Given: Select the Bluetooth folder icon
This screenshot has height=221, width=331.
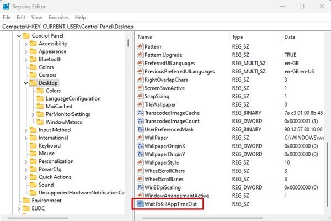Looking at the screenshot, I should (x=33, y=59).
